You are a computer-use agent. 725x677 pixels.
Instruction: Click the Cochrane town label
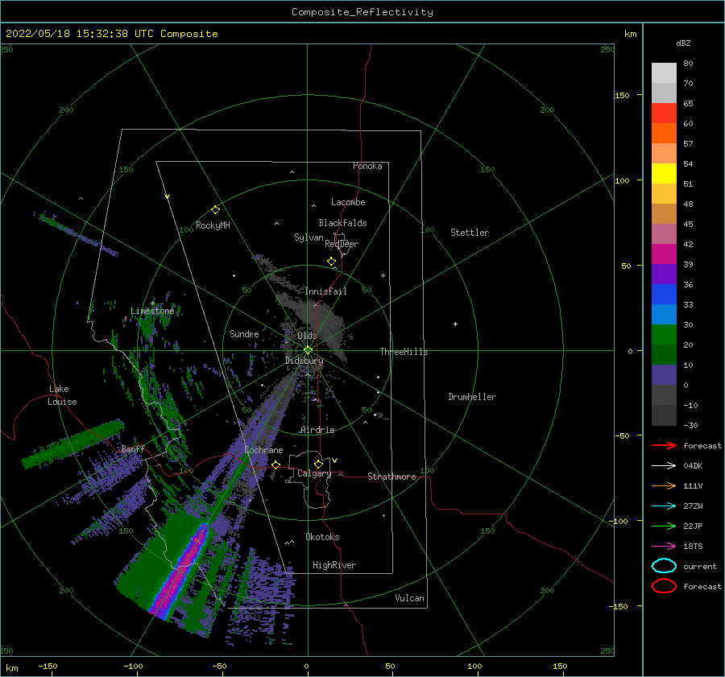(263, 450)
